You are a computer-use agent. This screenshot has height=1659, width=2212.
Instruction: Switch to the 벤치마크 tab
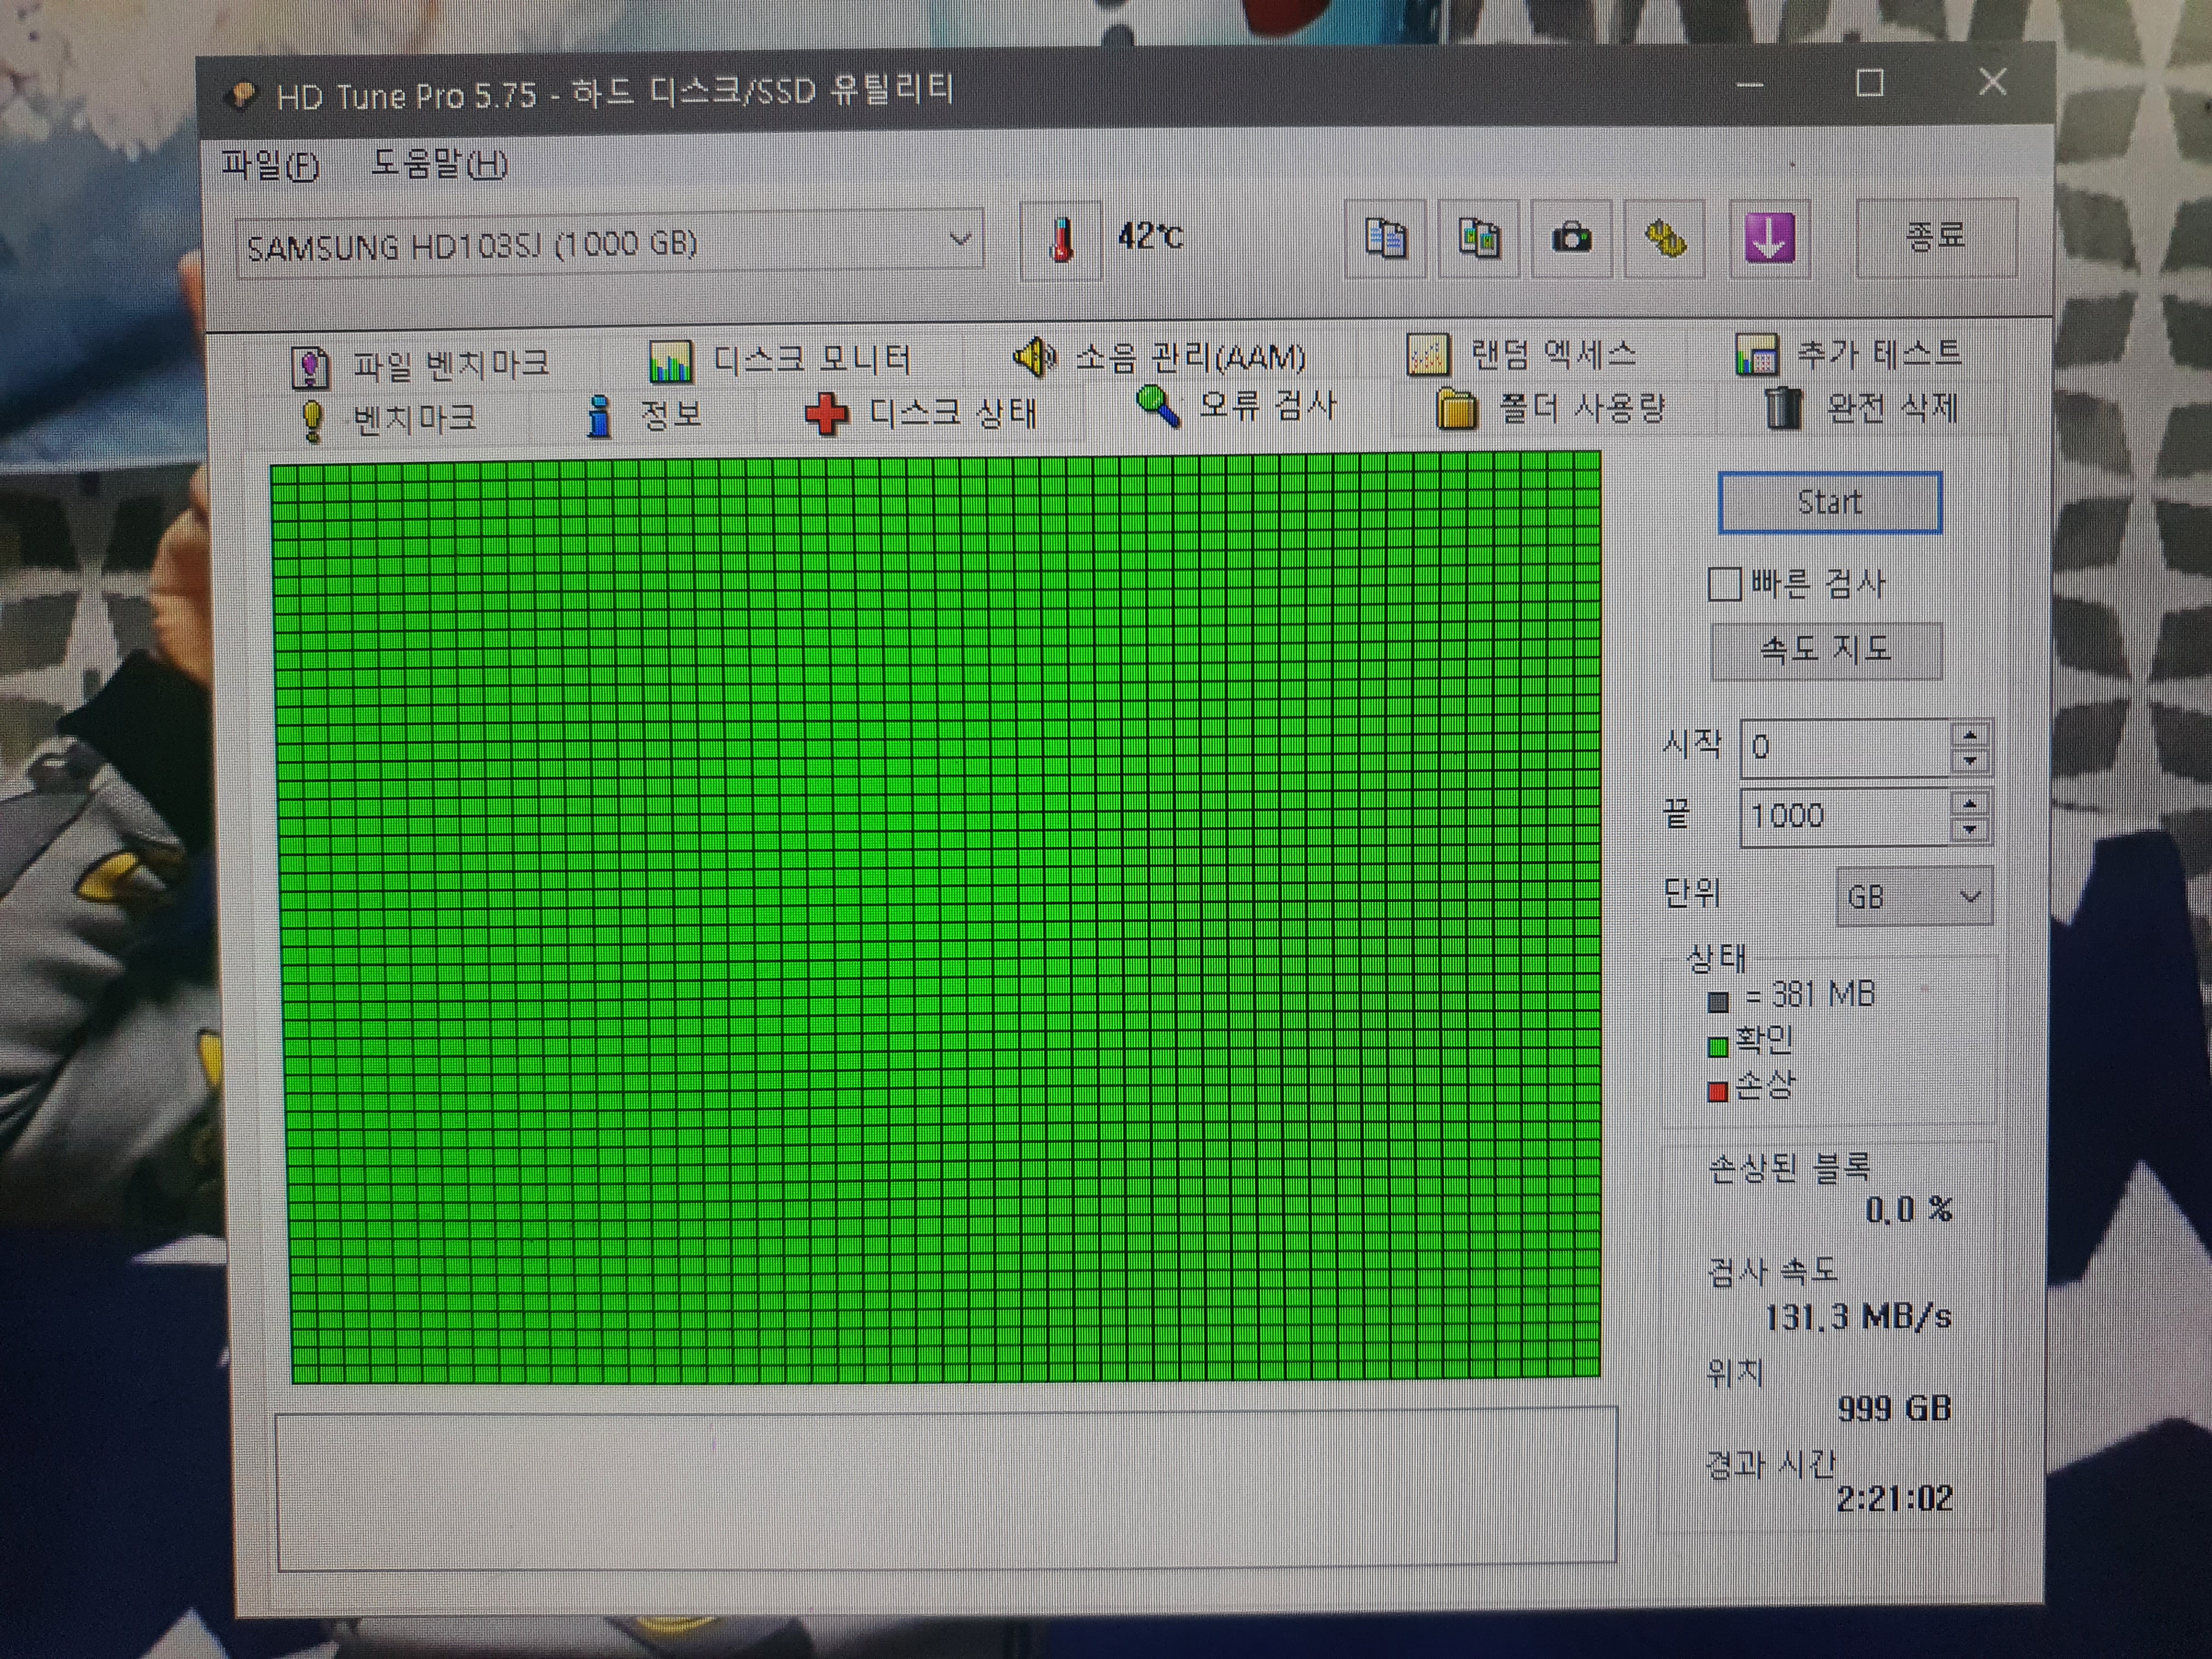tap(388, 419)
